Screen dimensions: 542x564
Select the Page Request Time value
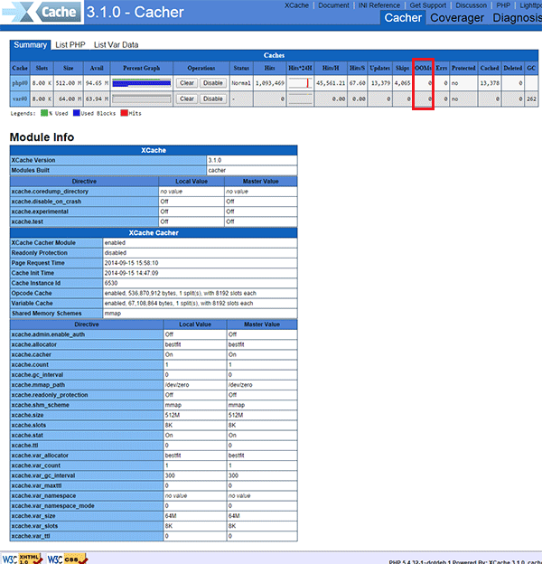tap(131, 263)
